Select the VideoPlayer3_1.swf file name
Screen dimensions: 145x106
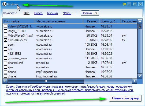click(x=20, y=36)
